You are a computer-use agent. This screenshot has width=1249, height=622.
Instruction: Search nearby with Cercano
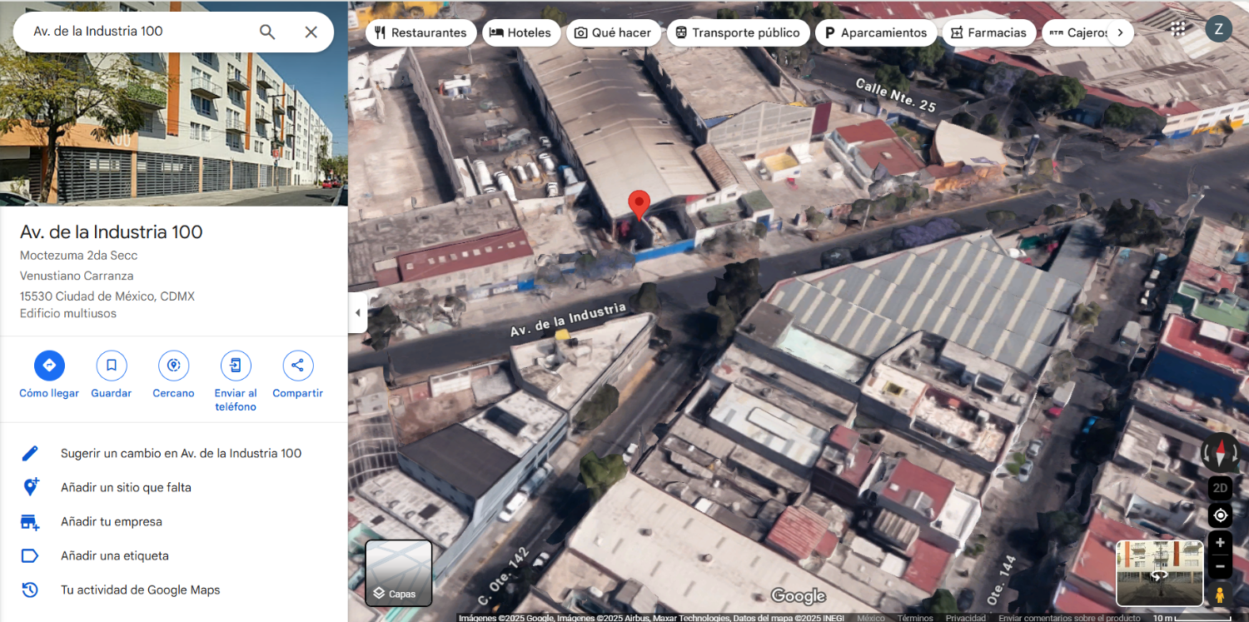coord(173,375)
